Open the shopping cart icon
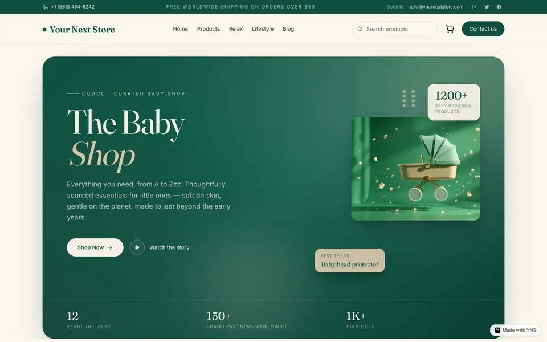Screen dimensions: 547x342 coord(450,29)
